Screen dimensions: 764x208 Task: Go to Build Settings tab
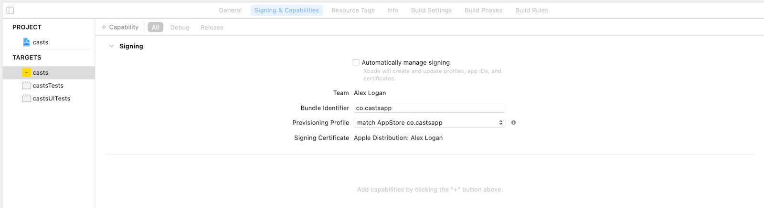431,10
